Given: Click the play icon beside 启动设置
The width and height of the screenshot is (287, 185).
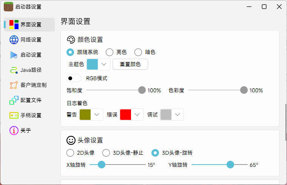Looking at the screenshot, I should (14, 55).
